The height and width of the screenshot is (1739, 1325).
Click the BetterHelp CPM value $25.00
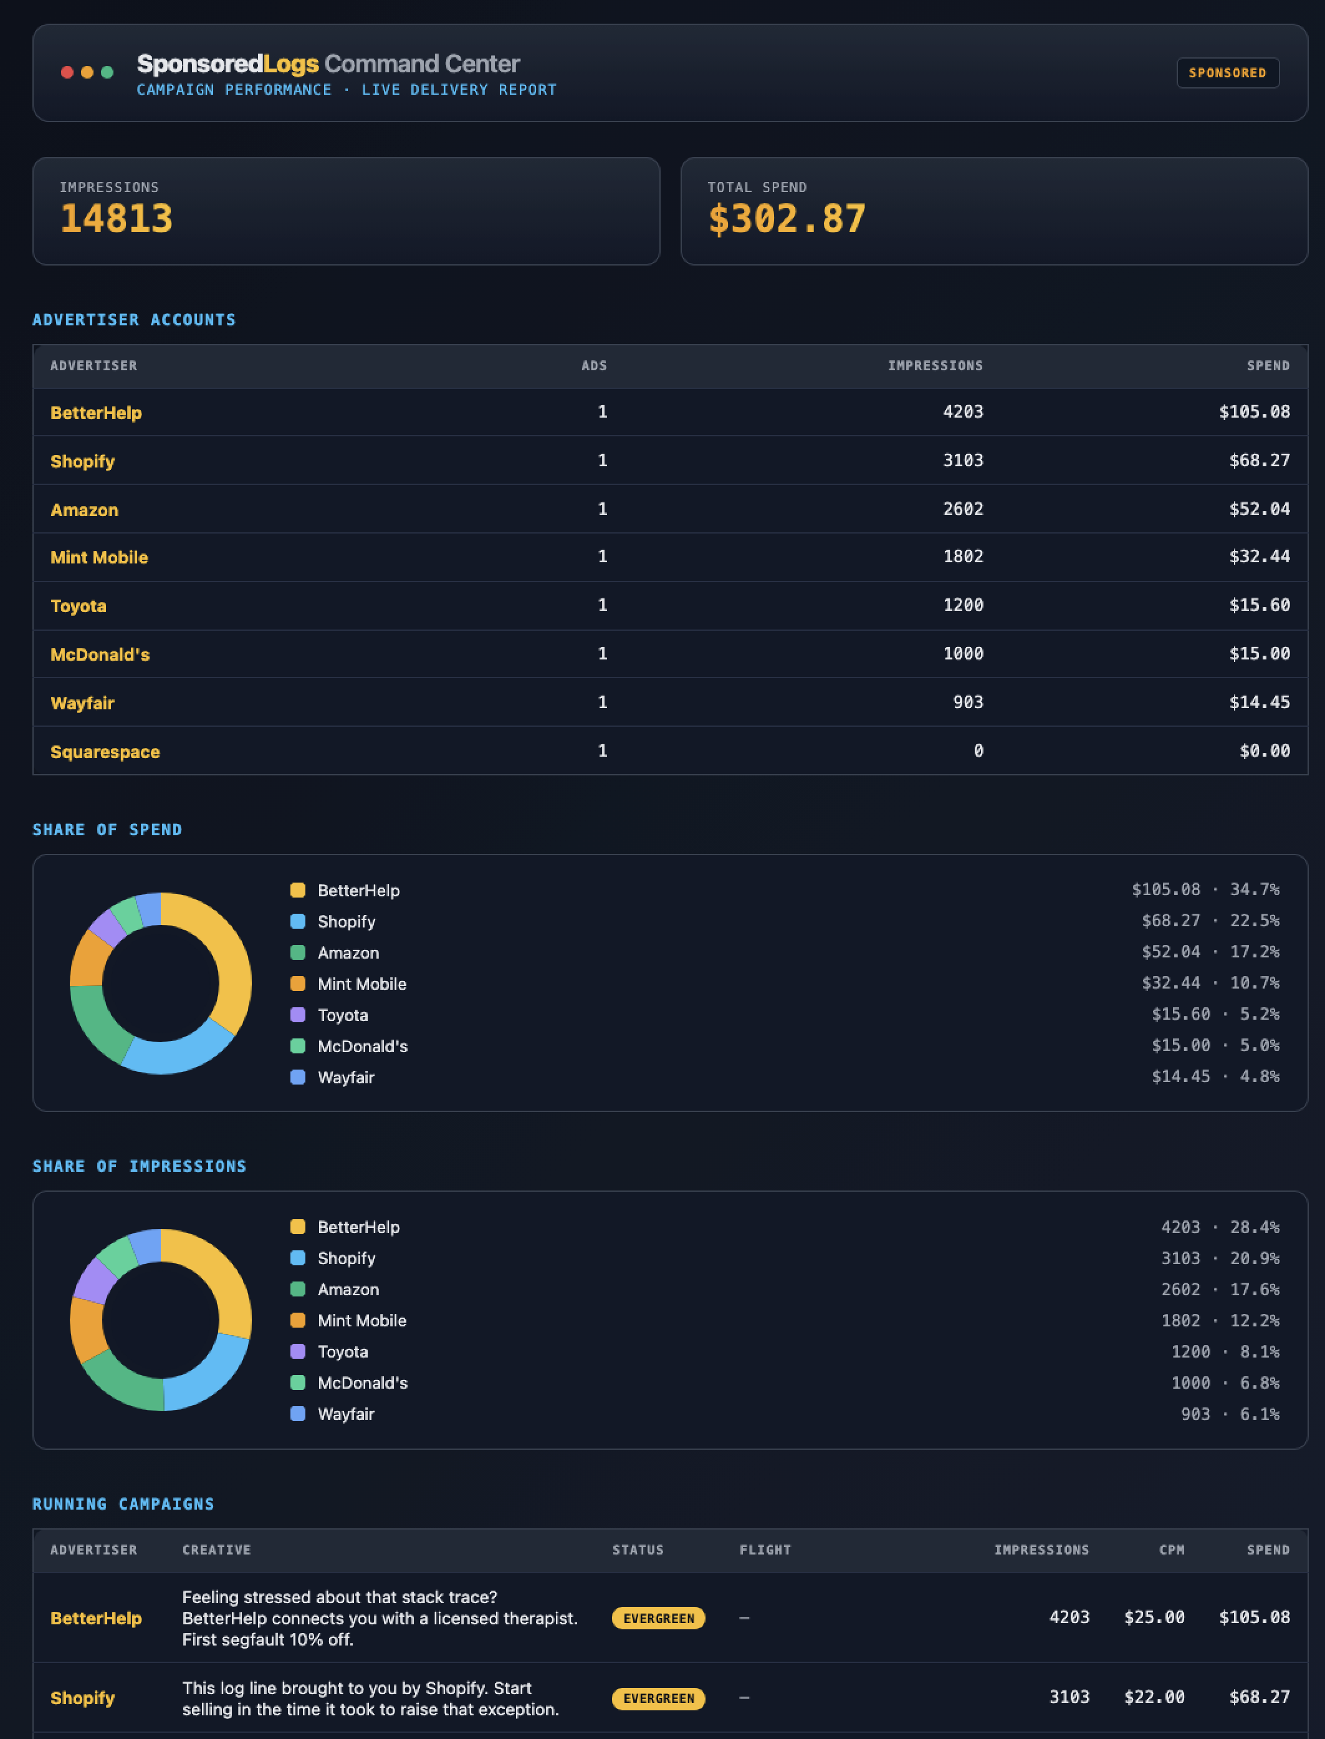(x=1155, y=1617)
